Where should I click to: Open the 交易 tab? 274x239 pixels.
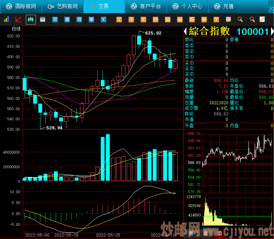pyautogui.click(x=104, y=6)
